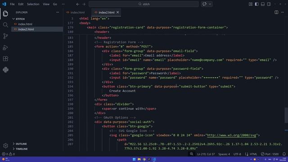Open editor More Actions ellipsis
This screenshot has width=288, height=162.
pos(283,12)
